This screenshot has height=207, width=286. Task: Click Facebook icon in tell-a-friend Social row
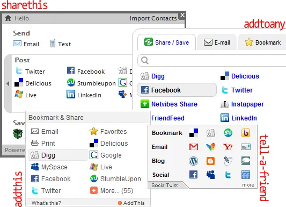(x=194, y=175)
